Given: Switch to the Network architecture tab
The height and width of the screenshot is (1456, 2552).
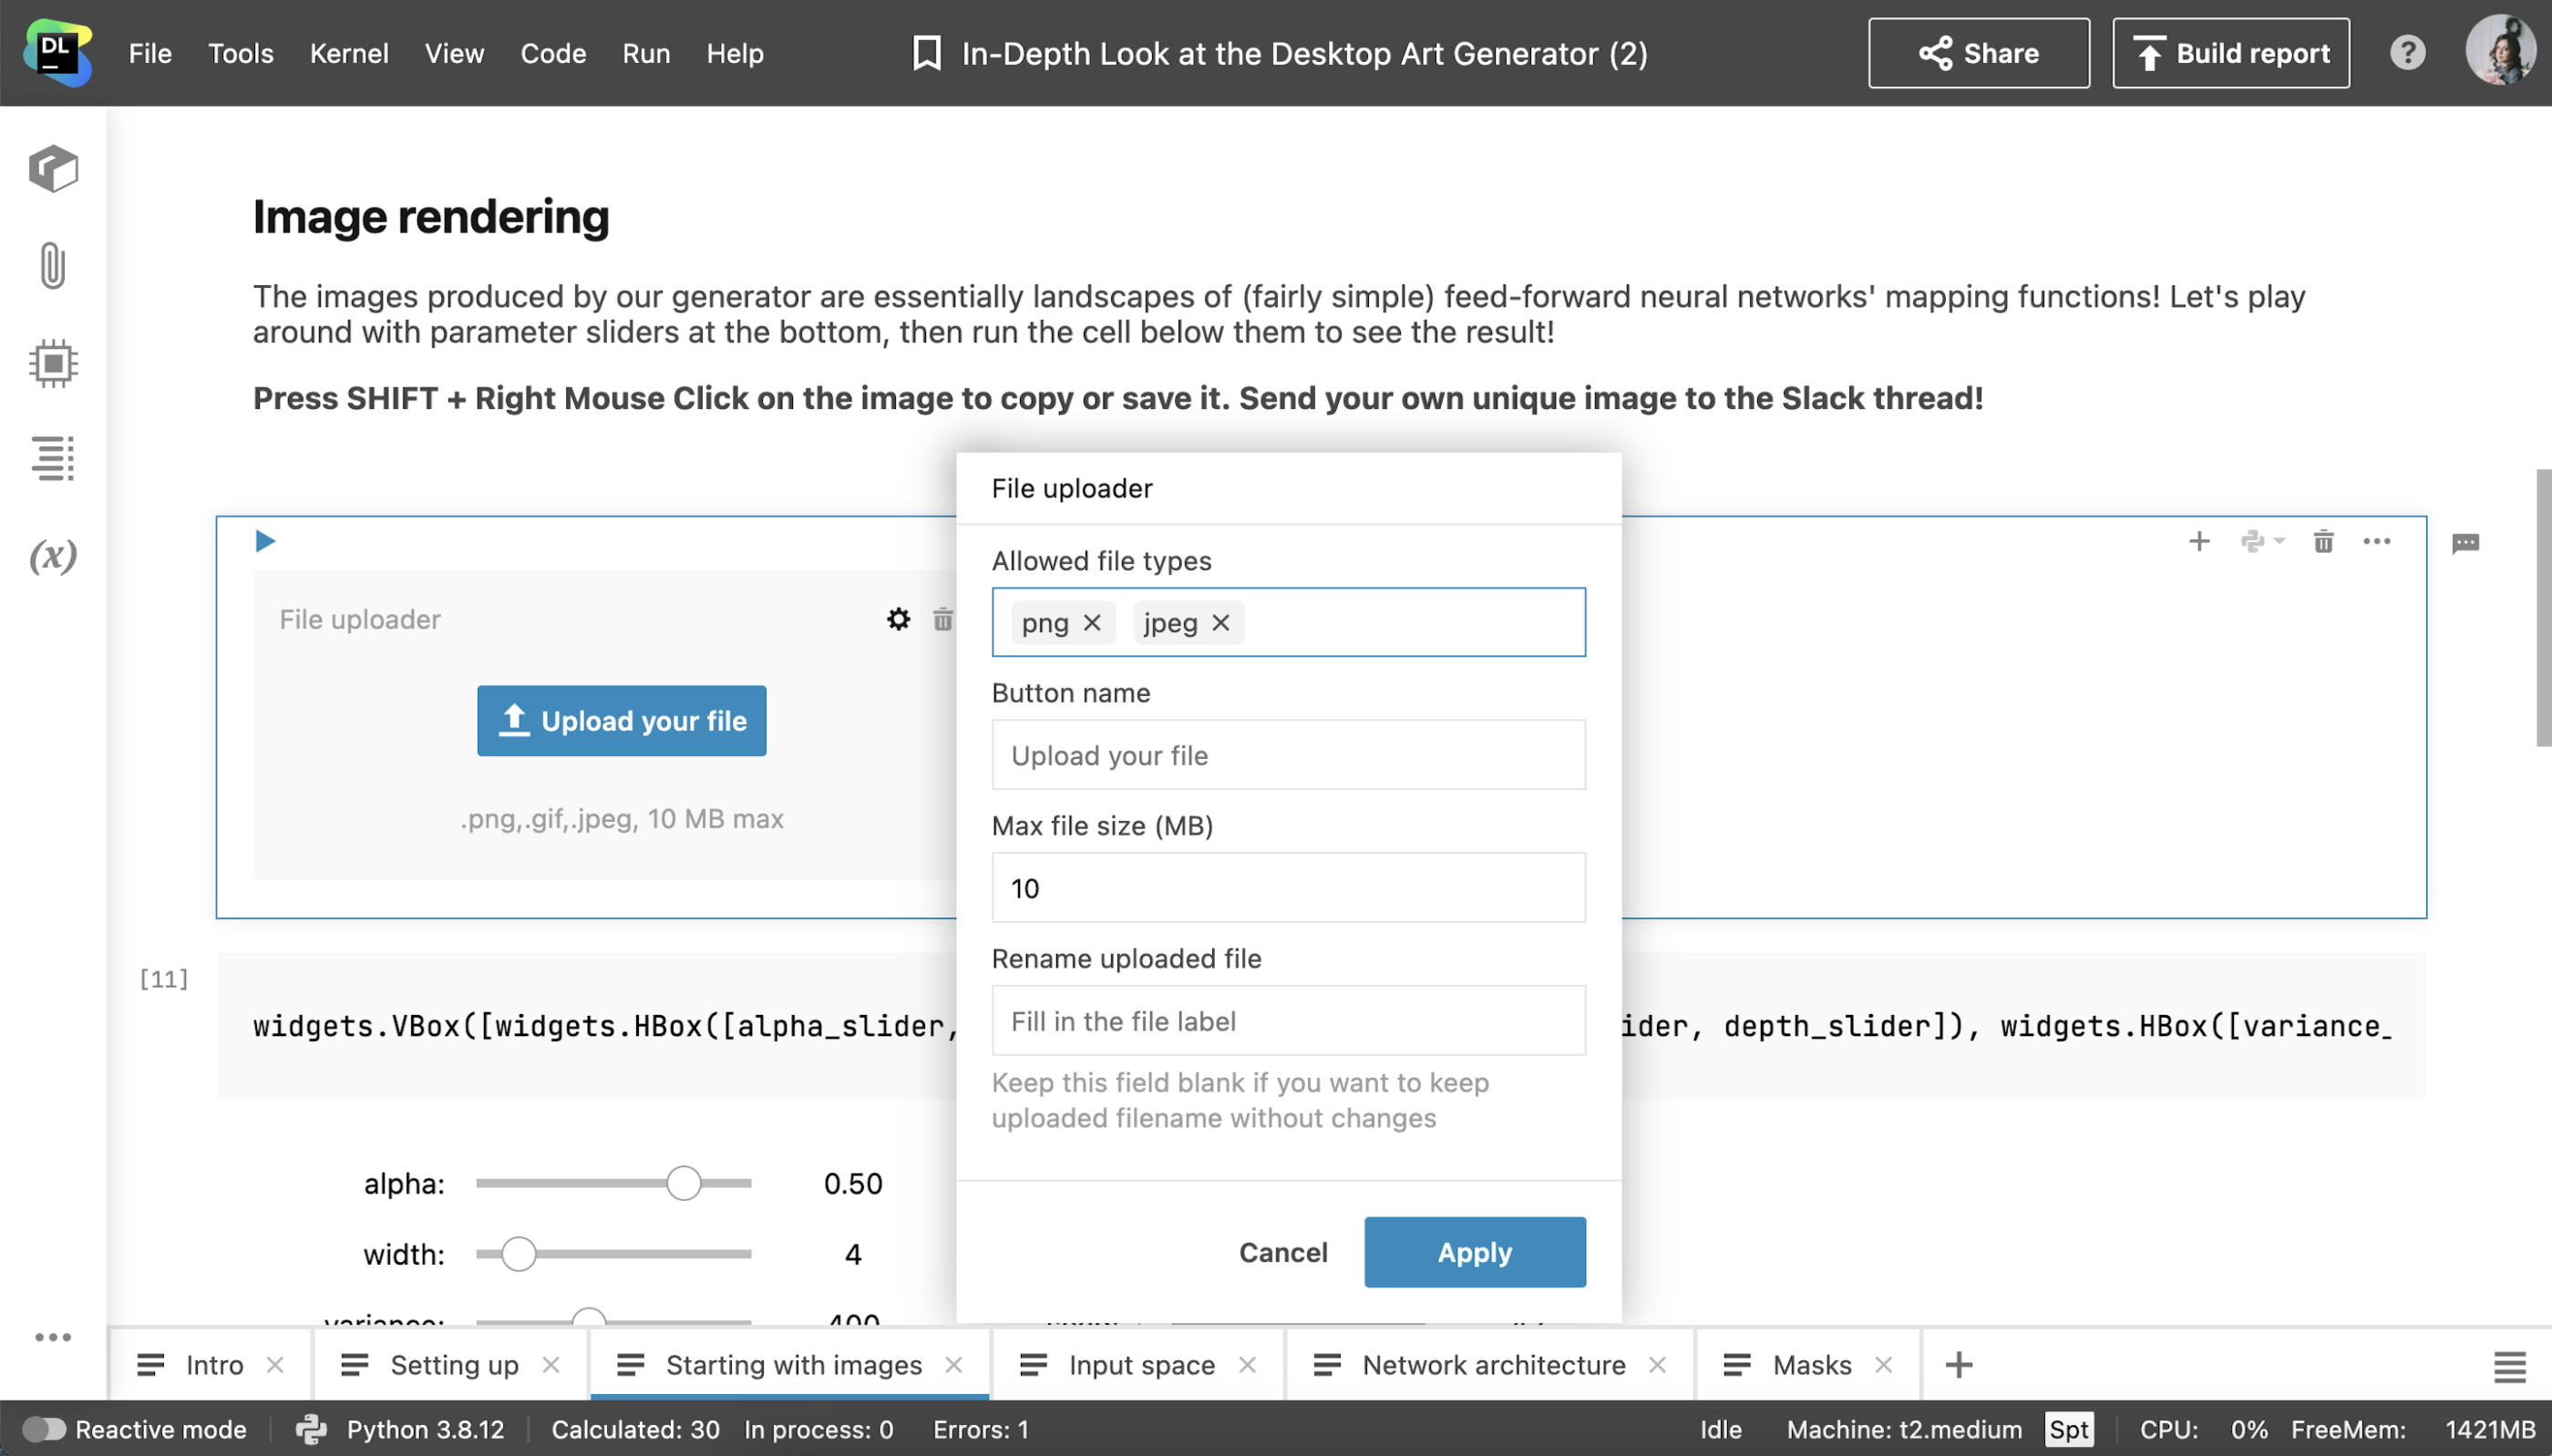Looking at the screenshot, I should pos(1492,1365).
